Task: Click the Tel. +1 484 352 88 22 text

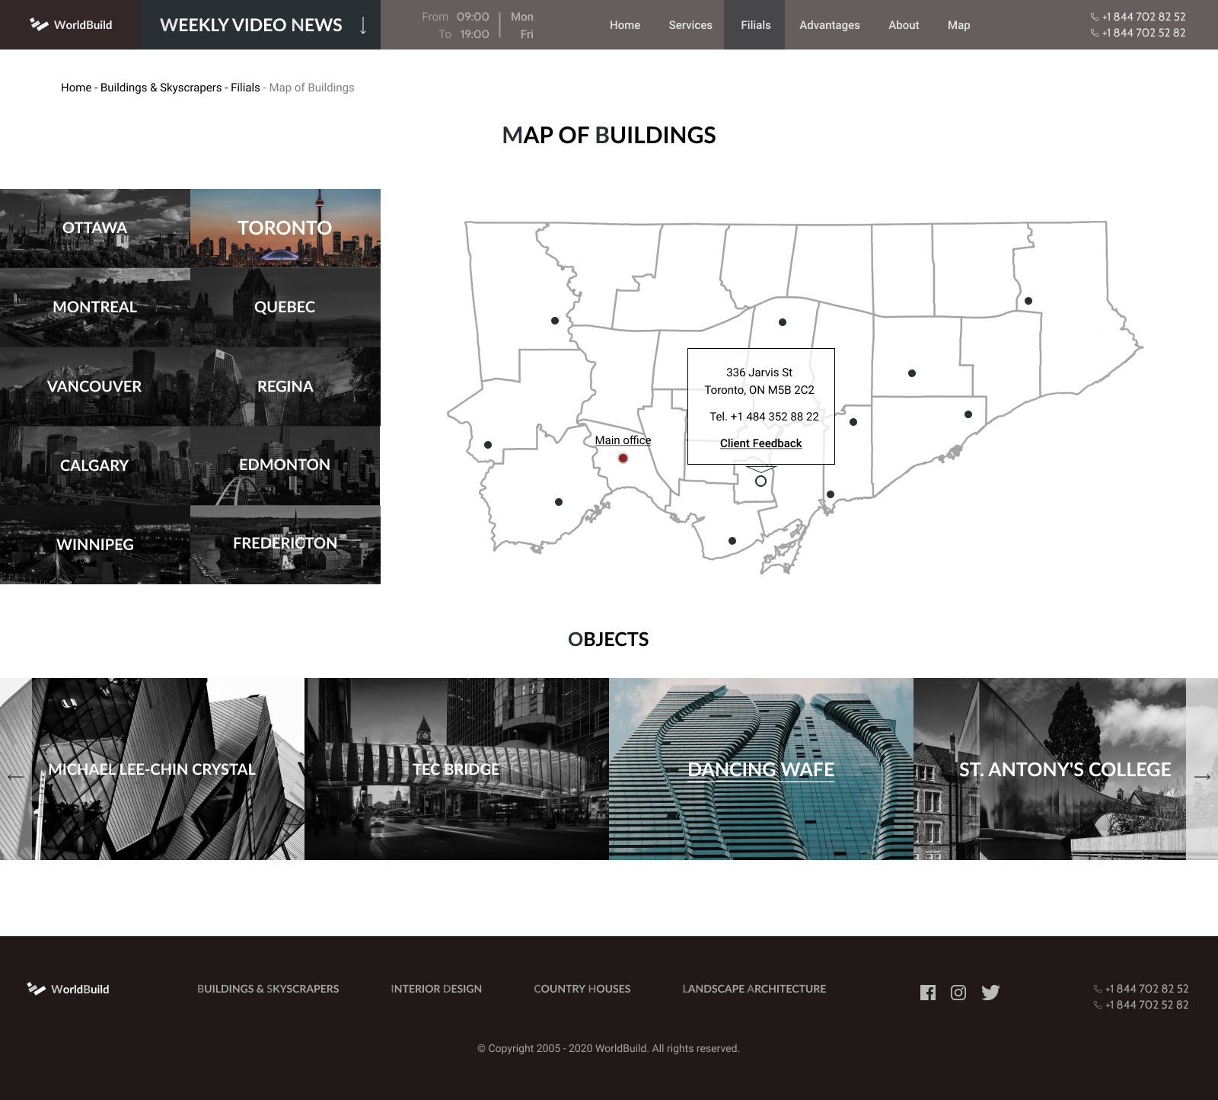Action: pos(764,417)
